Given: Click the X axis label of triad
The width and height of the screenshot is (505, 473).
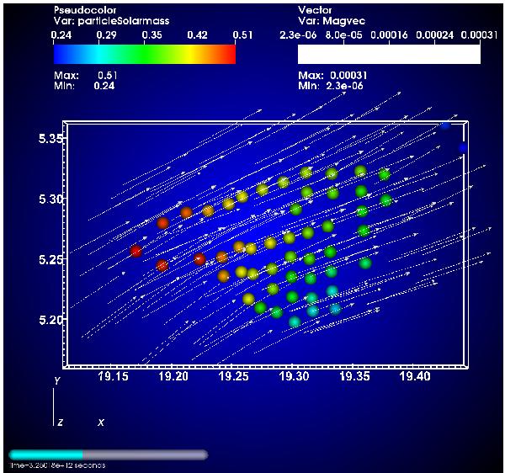Looking at the screenshot, I should [x=101, y=421].
